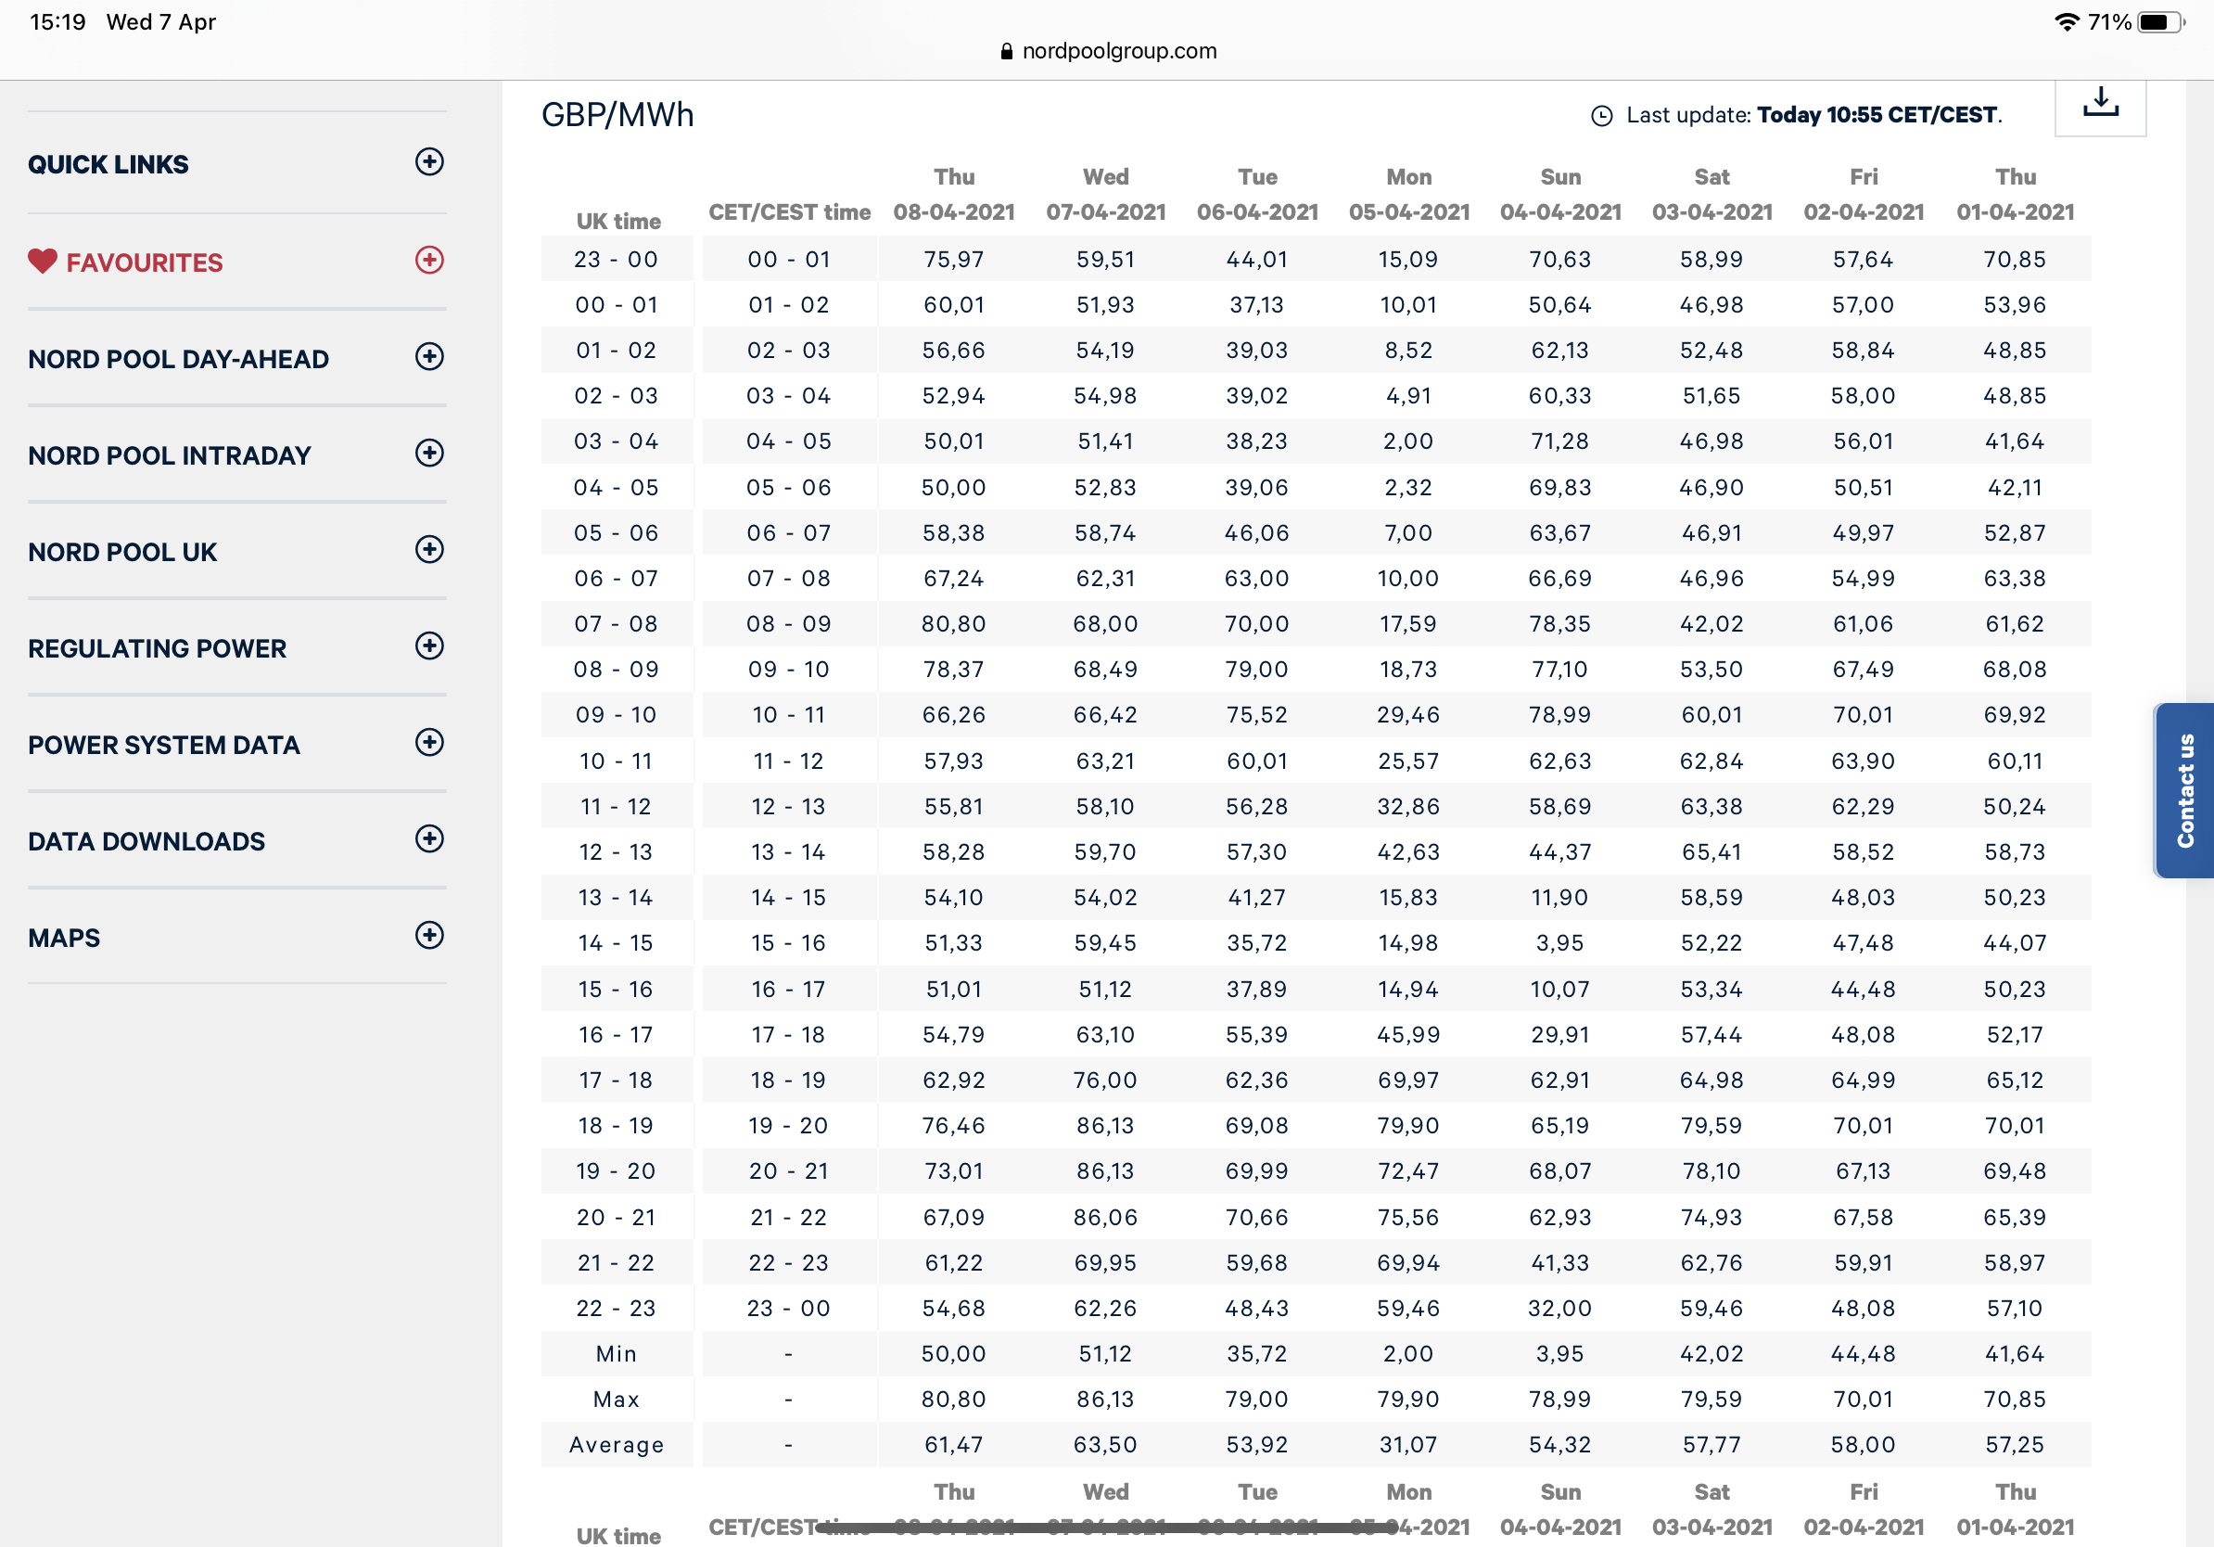Click the lock icon in address bar
This screenshot has height=1547, width=2214.
[1006, 51]
